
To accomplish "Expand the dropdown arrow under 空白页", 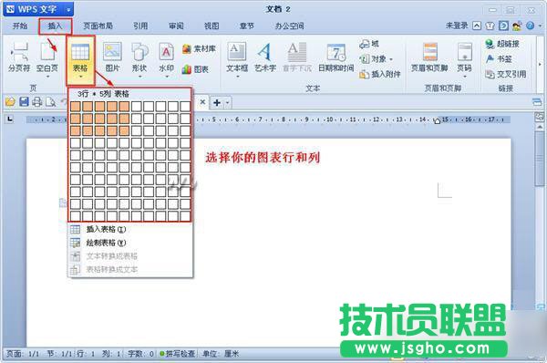I will click(47, 77).
